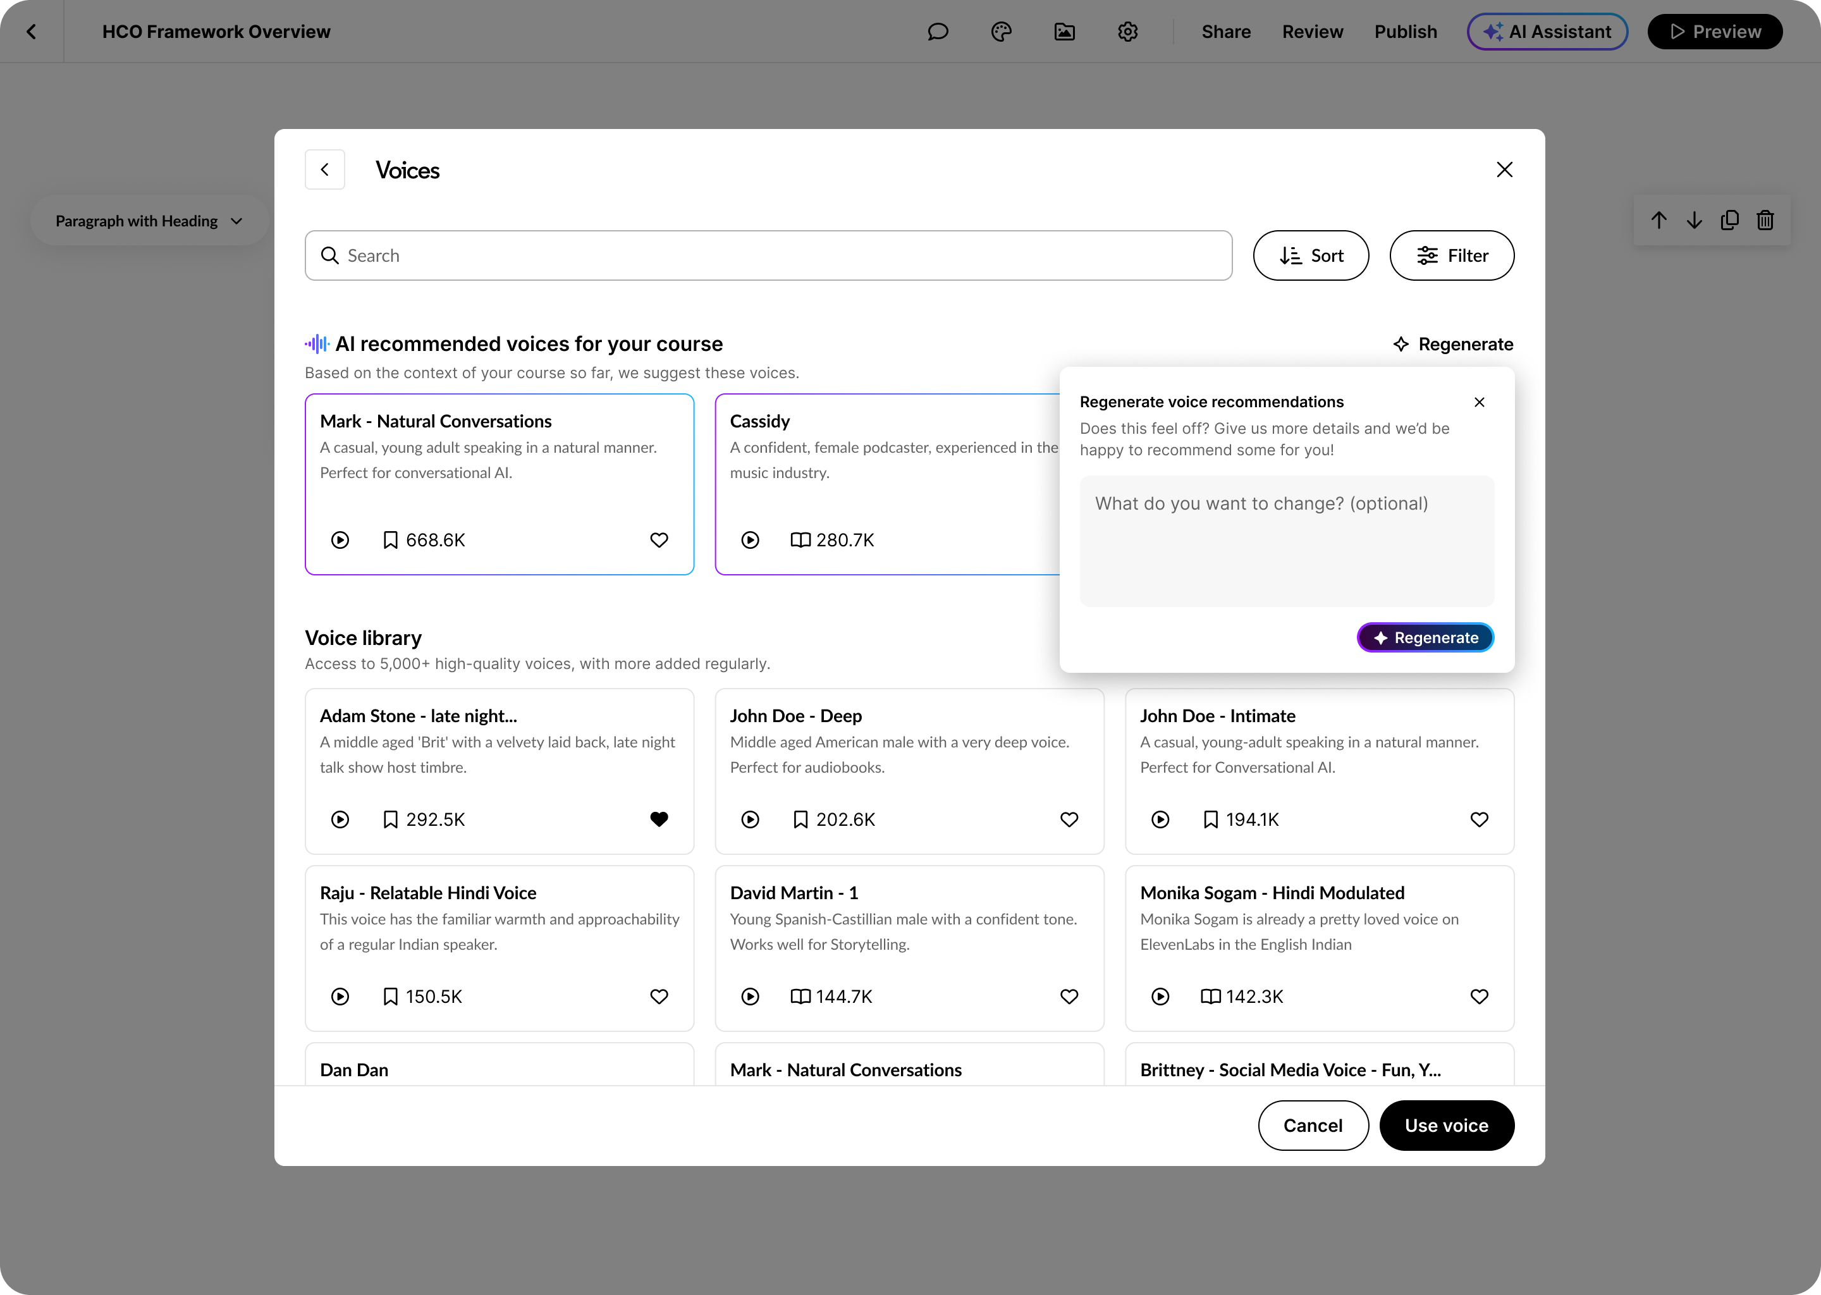Image resolution: width=1821 pixels, height=1295 pixels.
Task: Favorite the David Martin - 1 voice
Action: [x=1069, y=997]
